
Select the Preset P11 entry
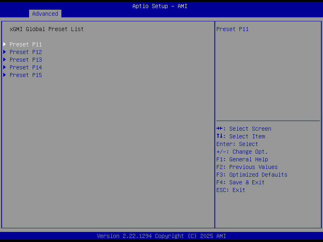click(x=25, y=44)
